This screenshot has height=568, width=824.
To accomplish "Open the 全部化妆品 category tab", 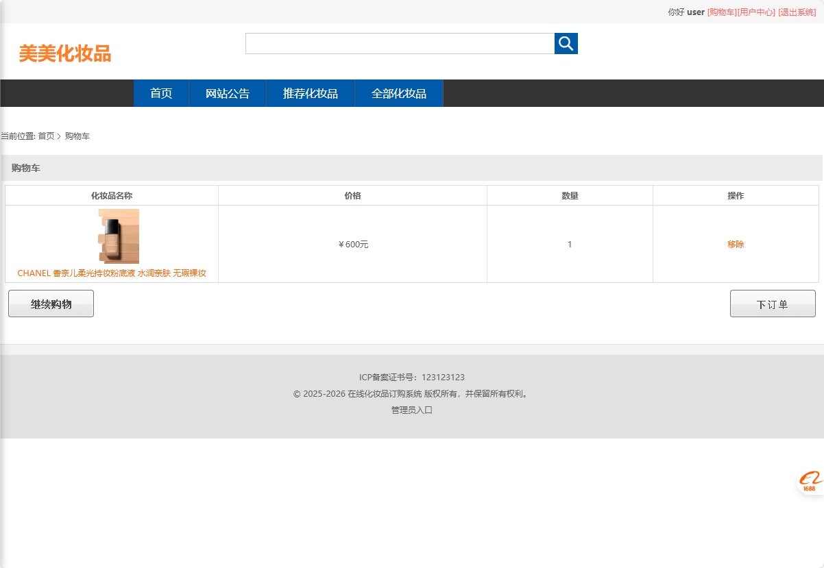I will tap(398, 93).
